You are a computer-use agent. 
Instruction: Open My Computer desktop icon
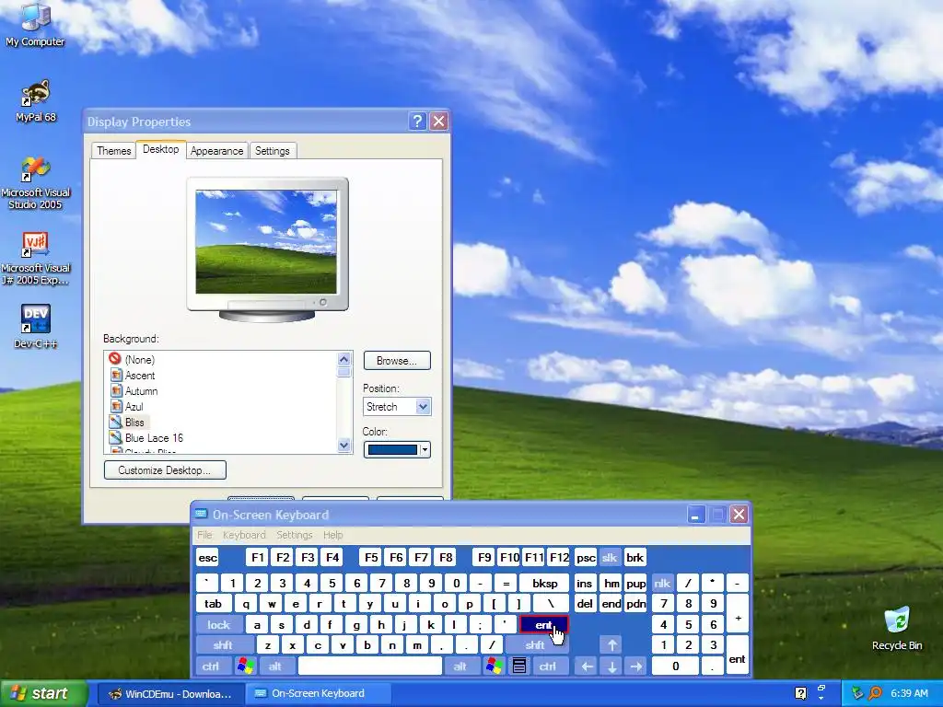coord(35,24)
